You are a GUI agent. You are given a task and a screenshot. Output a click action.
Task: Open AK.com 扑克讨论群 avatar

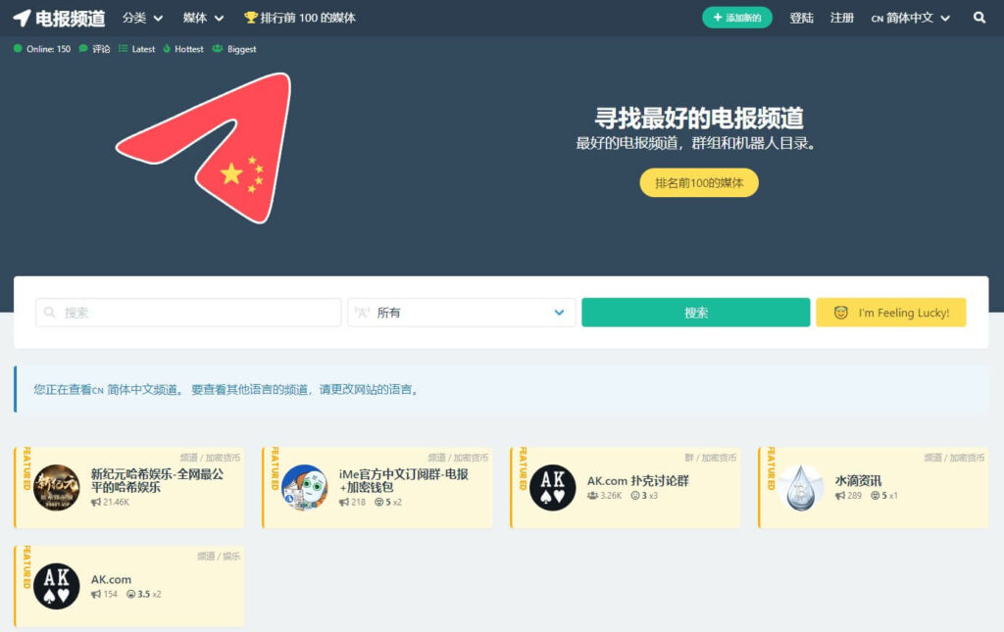pyautogui.click(x=553, y=487)
